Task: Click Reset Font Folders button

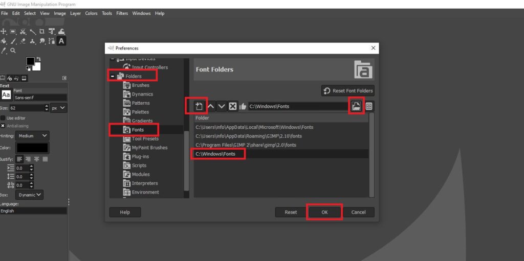Action: pyautogui.click(x=348, y=91)
